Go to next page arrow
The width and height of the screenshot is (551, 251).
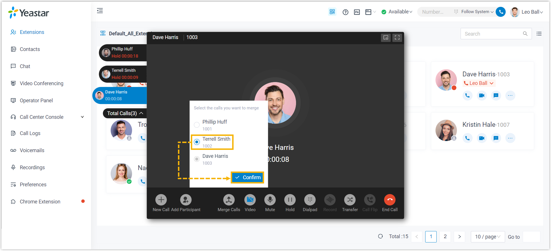(x=459, y=236)
